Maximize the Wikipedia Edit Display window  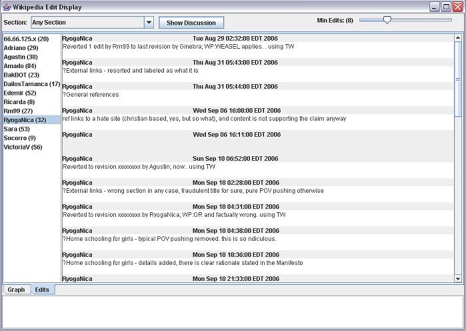[x=446, y=7]
